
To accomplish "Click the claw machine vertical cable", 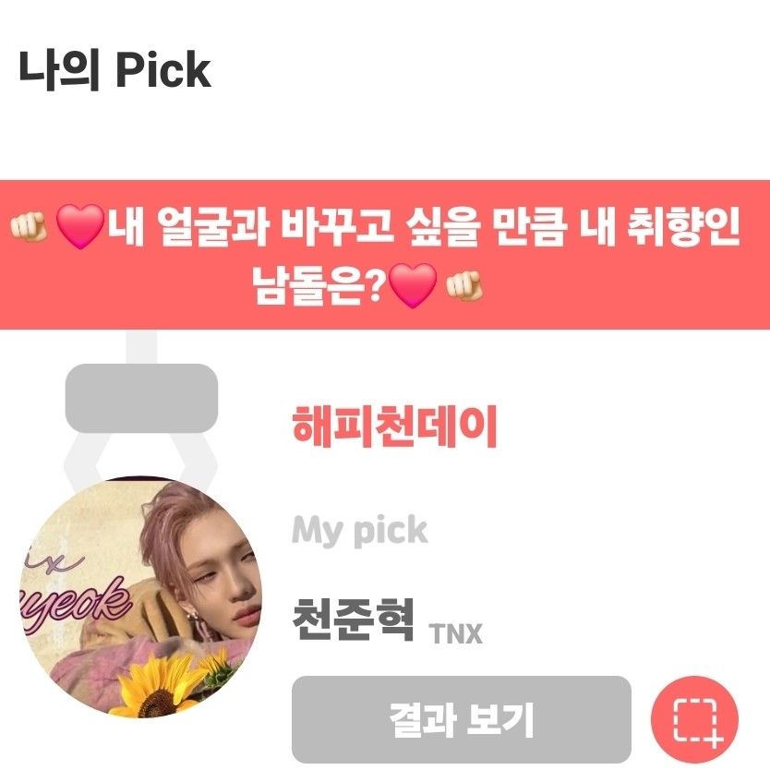I will [x=141, y=347].
